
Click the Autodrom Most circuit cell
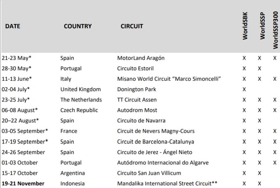[137, 110]
